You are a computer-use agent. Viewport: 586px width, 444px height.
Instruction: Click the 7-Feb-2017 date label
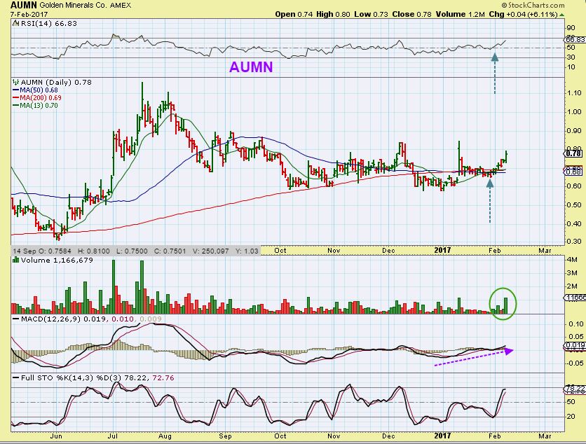29,15
